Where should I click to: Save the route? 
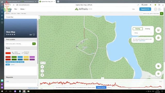7,65
